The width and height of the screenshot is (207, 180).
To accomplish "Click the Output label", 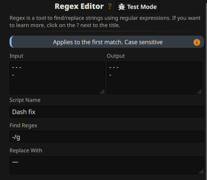I will [x=116, y=56].
